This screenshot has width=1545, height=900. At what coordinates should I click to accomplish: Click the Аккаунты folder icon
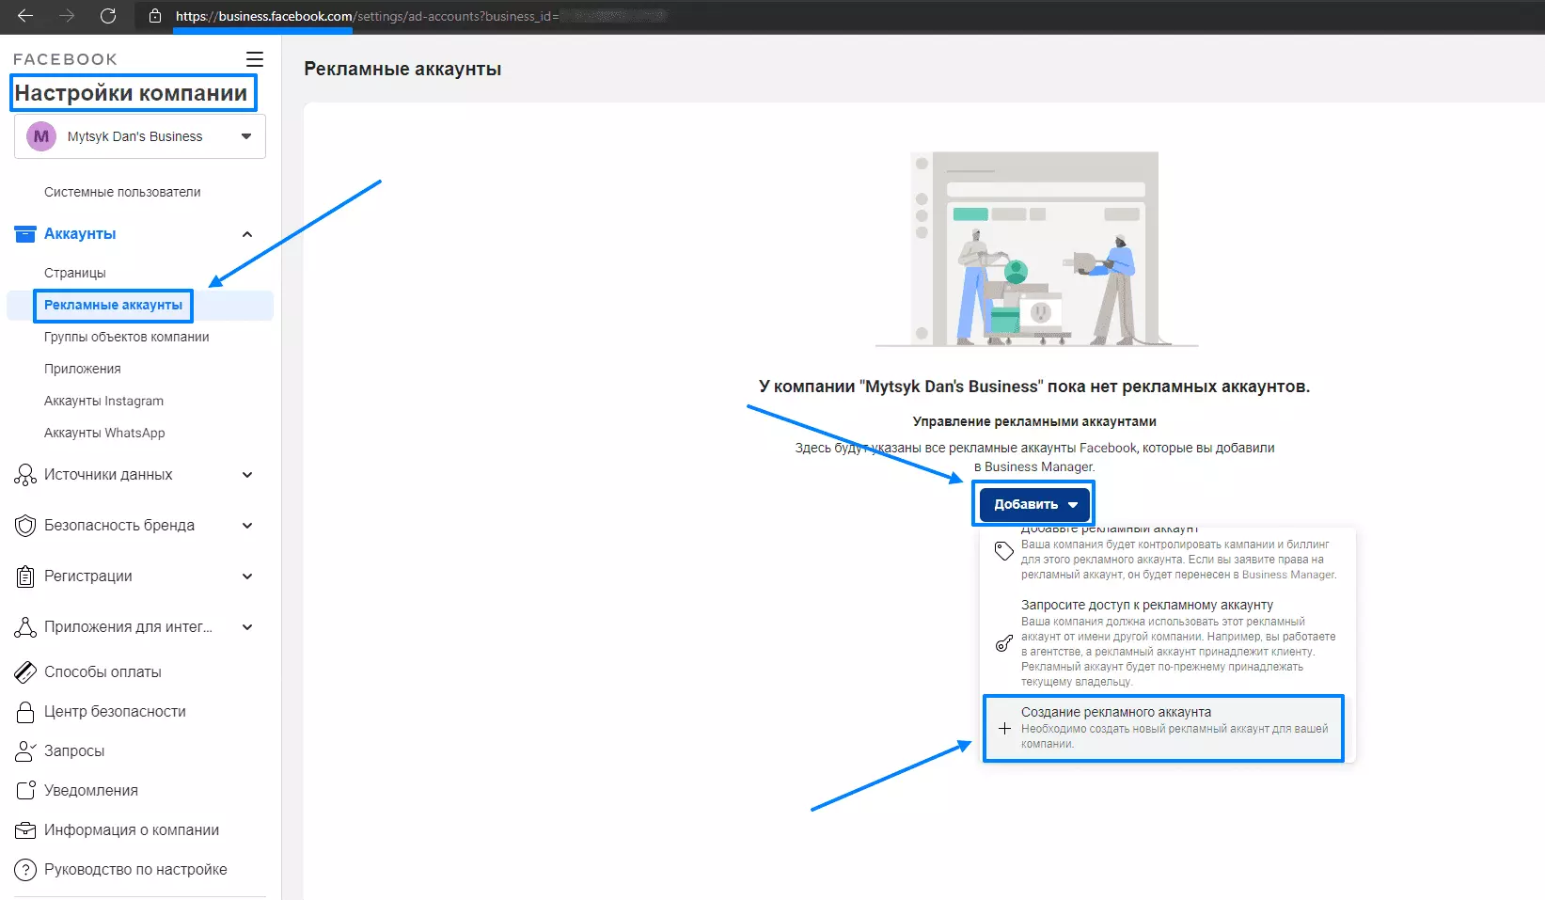click(25, 234)
